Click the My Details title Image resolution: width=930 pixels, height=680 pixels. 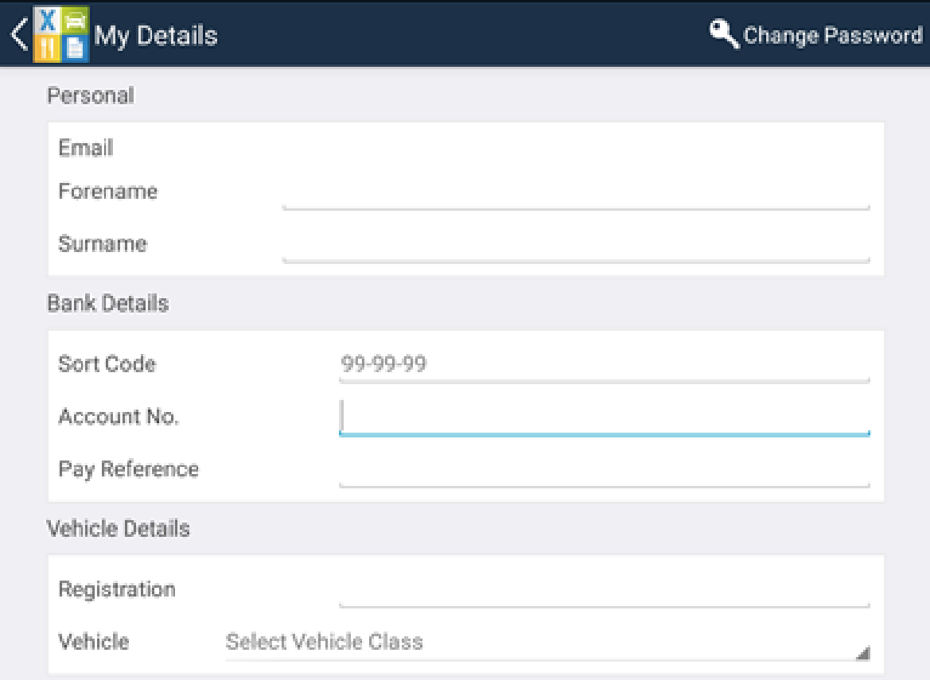pyautogui.click(x=156, y=36)
